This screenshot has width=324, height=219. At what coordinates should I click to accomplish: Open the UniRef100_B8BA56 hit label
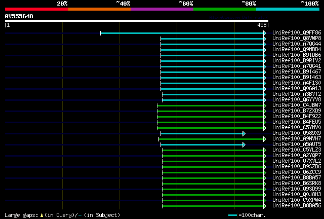[x=297, y=206]
